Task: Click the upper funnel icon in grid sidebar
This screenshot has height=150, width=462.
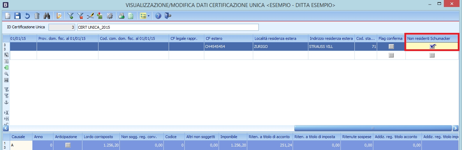Action: pos(6,90)
